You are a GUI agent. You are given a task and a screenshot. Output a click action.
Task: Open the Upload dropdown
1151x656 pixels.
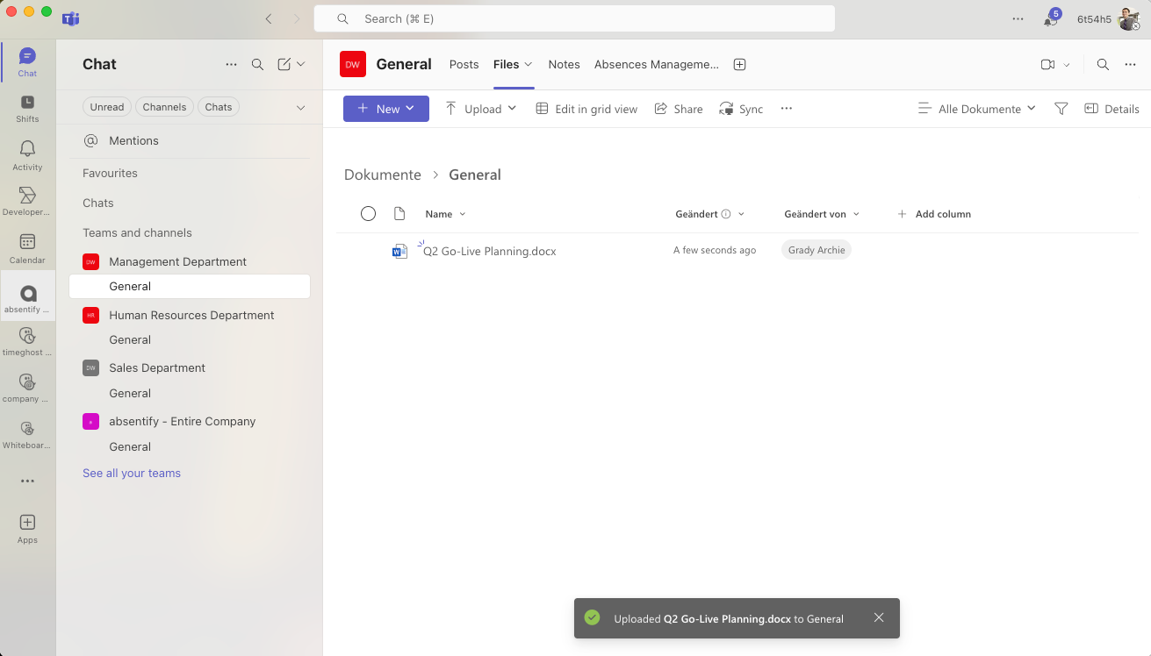[481, 109]
